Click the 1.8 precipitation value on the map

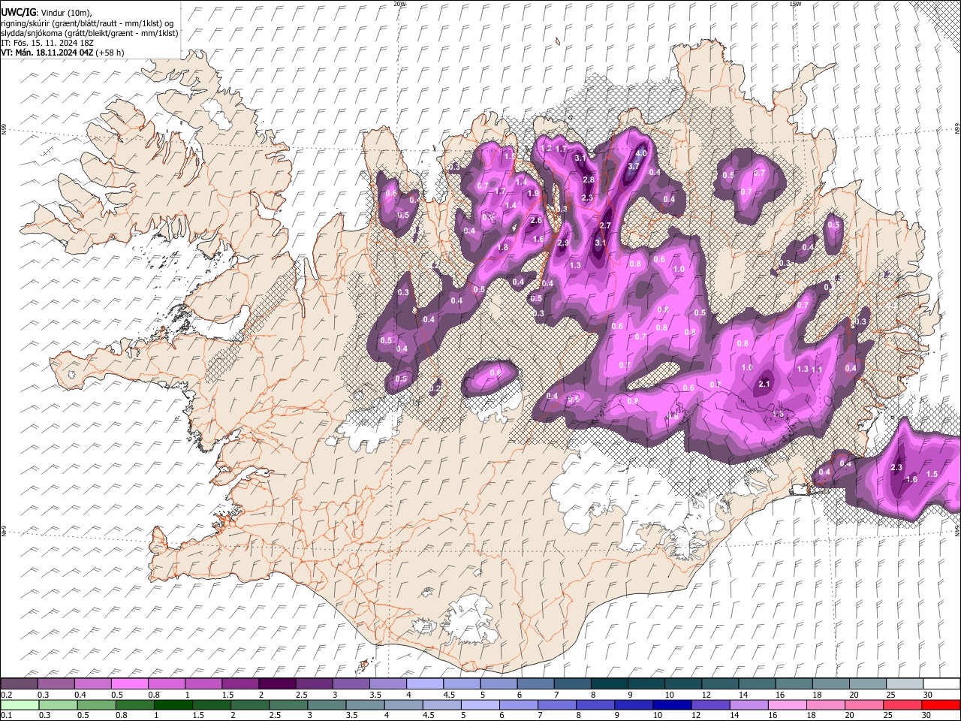point(503,247)
